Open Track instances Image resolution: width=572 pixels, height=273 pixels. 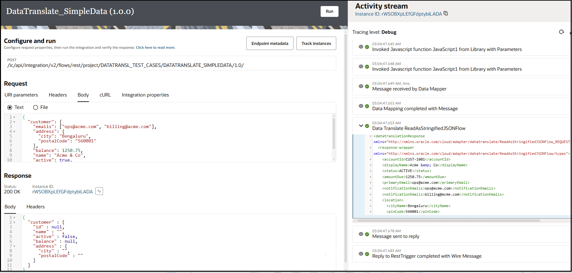point(316,43)
